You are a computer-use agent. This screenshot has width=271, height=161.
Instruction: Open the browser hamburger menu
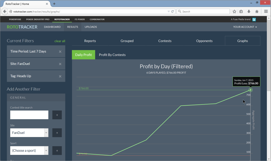tap(266, 11)
